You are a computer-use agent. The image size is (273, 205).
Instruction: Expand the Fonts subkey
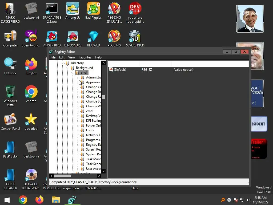coord(78,130)
